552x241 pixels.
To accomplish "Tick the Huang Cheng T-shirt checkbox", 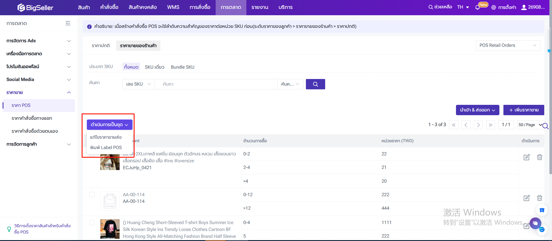I will tap(92, 223).
